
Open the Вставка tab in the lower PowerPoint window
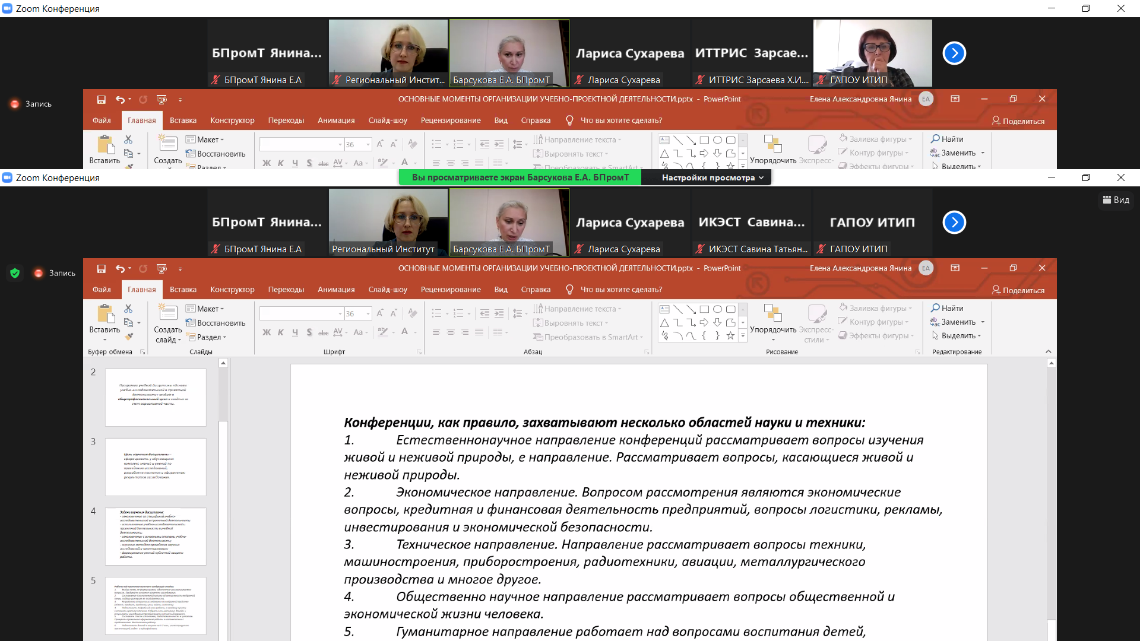click(183, 290)
